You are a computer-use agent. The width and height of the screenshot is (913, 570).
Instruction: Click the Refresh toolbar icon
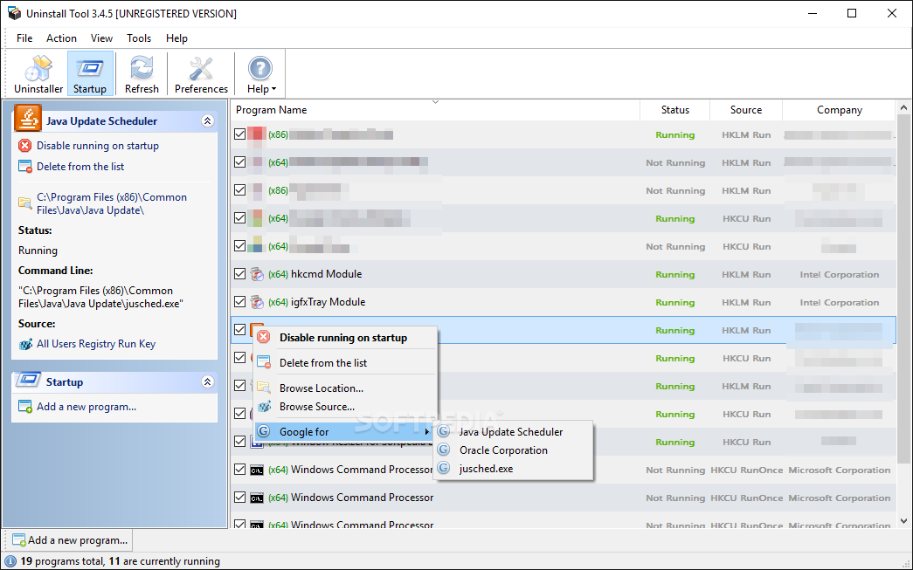tap(142, 74)
